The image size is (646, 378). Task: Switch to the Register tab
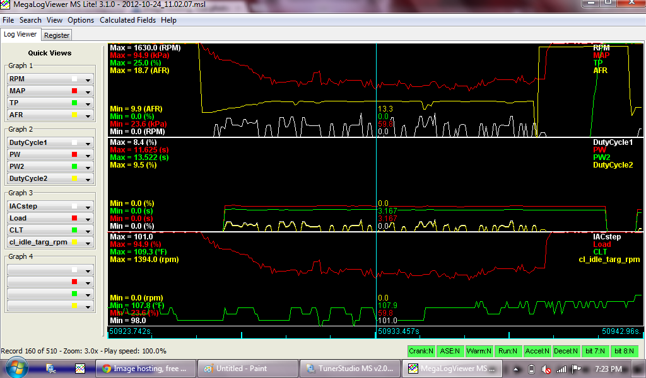(x=57, y=35)
